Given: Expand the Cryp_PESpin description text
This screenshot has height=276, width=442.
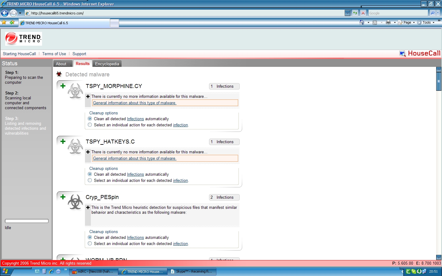Looking at the screenshot, I should pyautogui.click(x=88, y=207).
